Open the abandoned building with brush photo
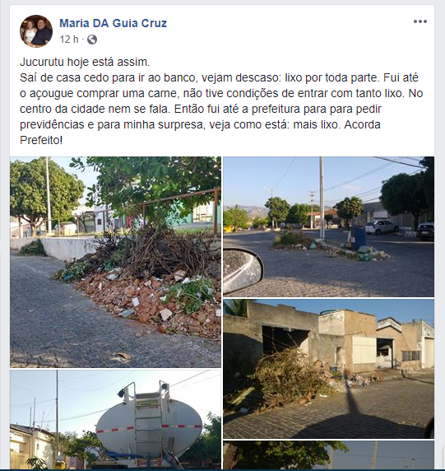Image resolution: width=445 pixels, height=471 pixels. pyautogui.click(x=328, y=369)
